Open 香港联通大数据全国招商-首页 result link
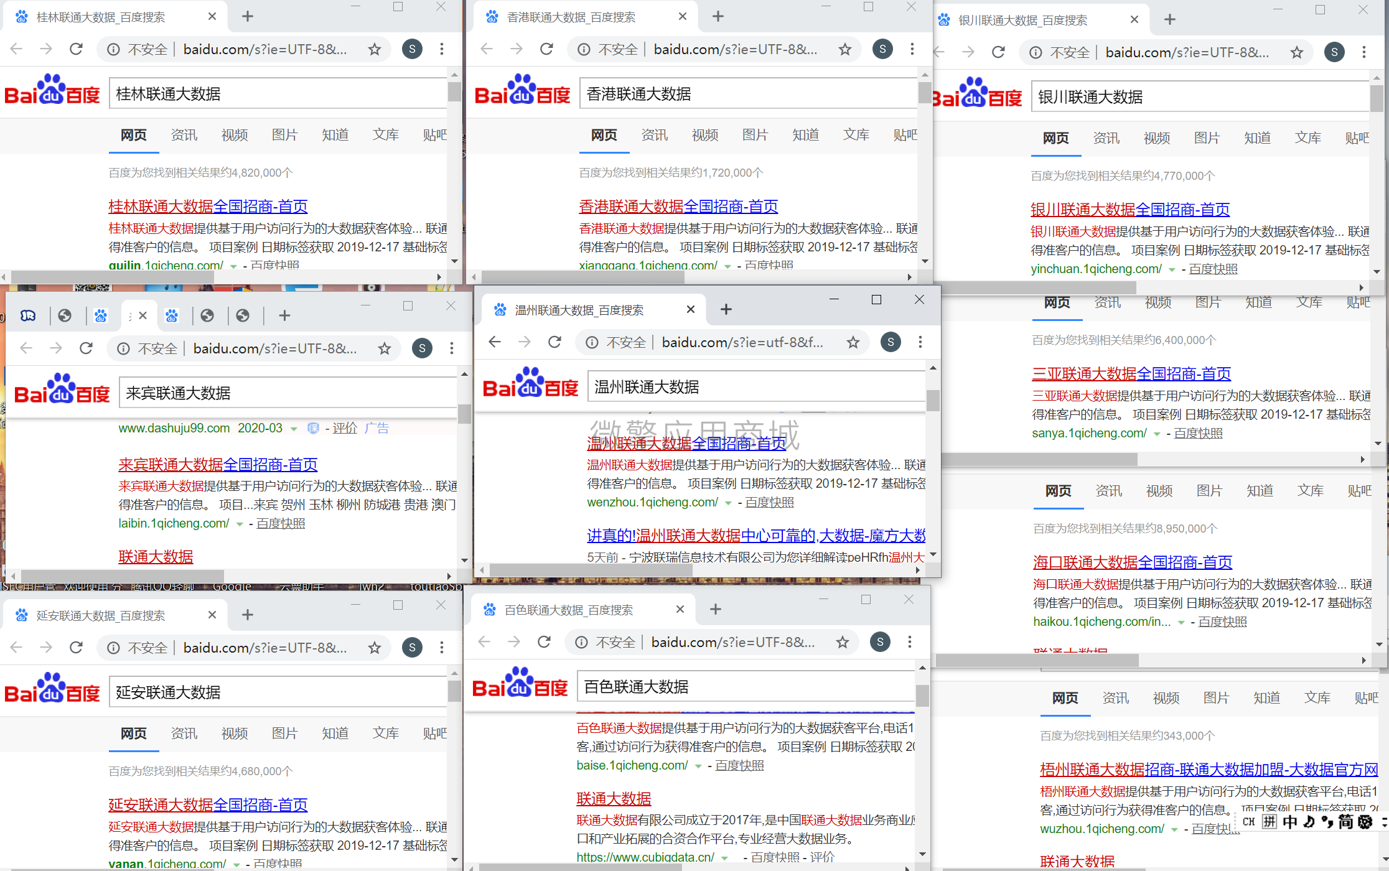 (678, 207)
